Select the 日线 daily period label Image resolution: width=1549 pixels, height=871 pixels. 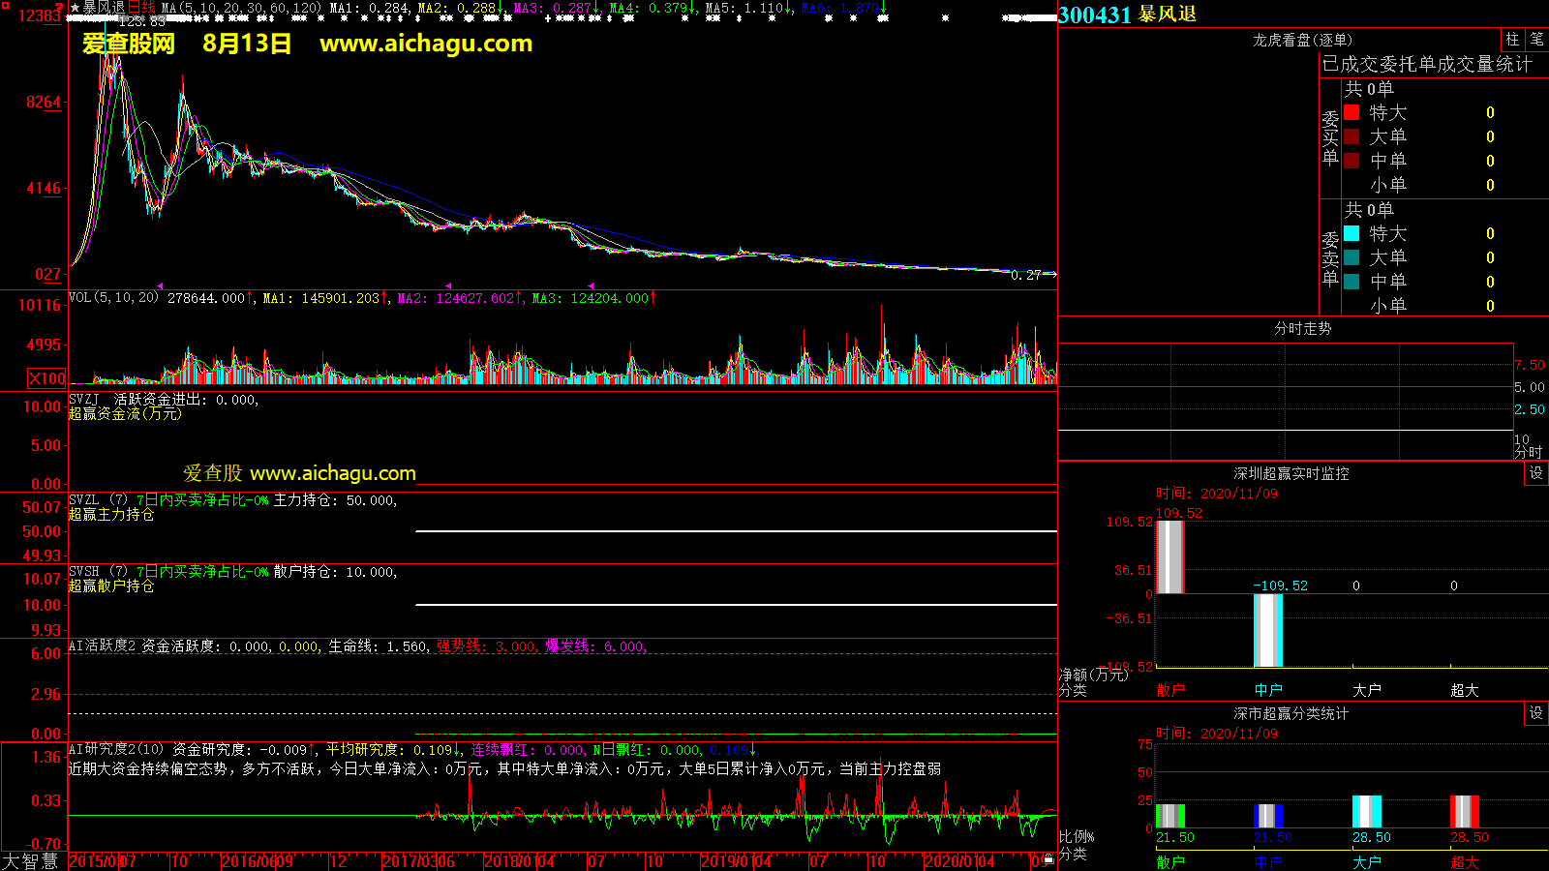tap(141, 8)
